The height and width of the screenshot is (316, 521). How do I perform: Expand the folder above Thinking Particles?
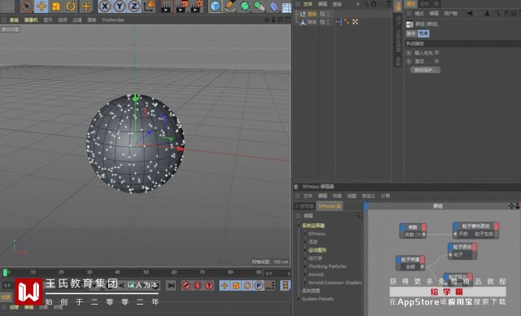(x=305, y=258)
